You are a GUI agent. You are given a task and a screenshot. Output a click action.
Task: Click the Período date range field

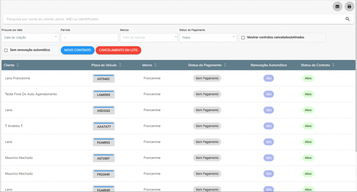pyautogui.click(x=90, y=38)
